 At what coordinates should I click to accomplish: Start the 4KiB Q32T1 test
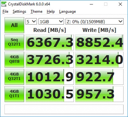(14, 77)
